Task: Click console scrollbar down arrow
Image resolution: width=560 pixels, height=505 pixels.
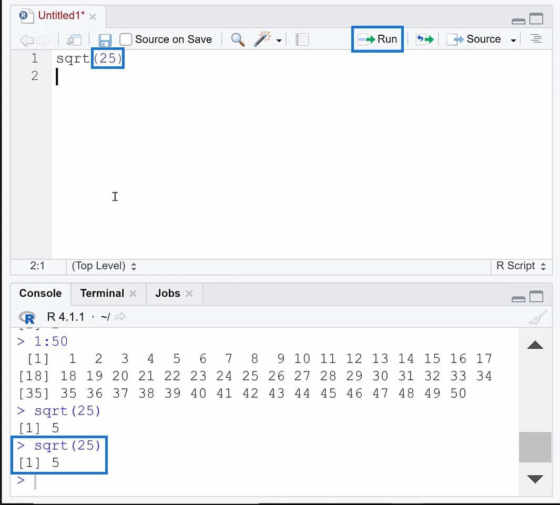Action: 535,479
